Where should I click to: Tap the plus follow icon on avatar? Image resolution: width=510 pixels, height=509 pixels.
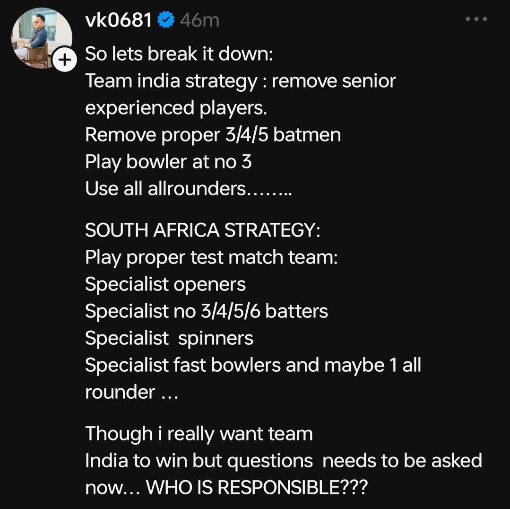click(65, 60)
